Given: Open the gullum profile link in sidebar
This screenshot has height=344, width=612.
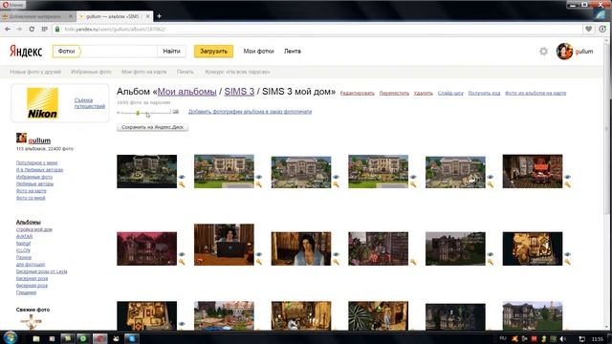Looking at the screenshot, I should [x=39, y=140].
